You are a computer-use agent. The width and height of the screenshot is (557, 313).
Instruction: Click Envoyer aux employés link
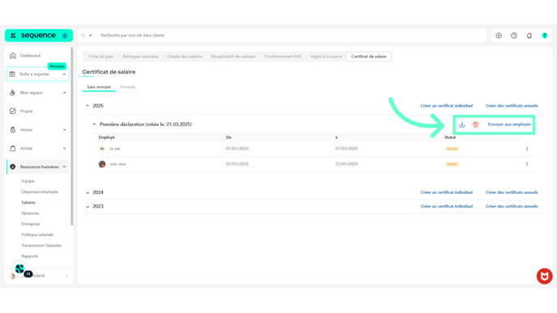tap(509, 125)
